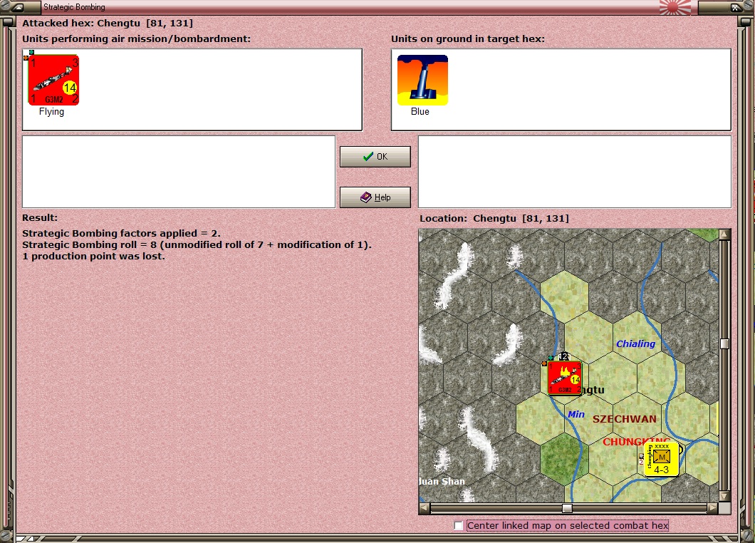Click the 'Chialing' river label on map

(x=635, y=343)
